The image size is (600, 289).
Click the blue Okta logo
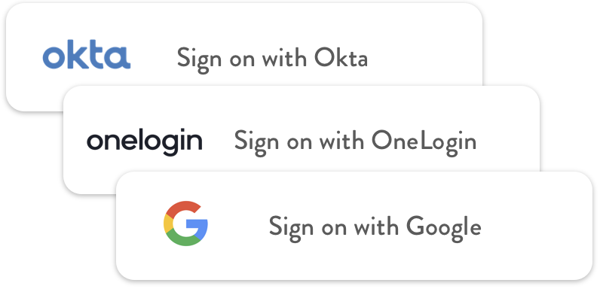click(x=87, y=54)
